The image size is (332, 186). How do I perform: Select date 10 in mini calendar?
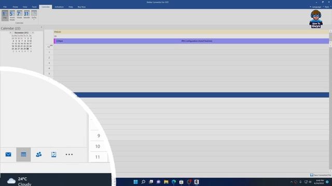click(x=31, y=41)
